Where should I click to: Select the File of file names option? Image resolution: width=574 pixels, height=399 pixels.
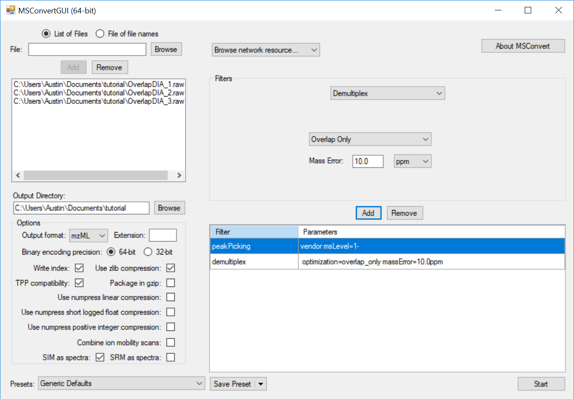pos(100,34)
